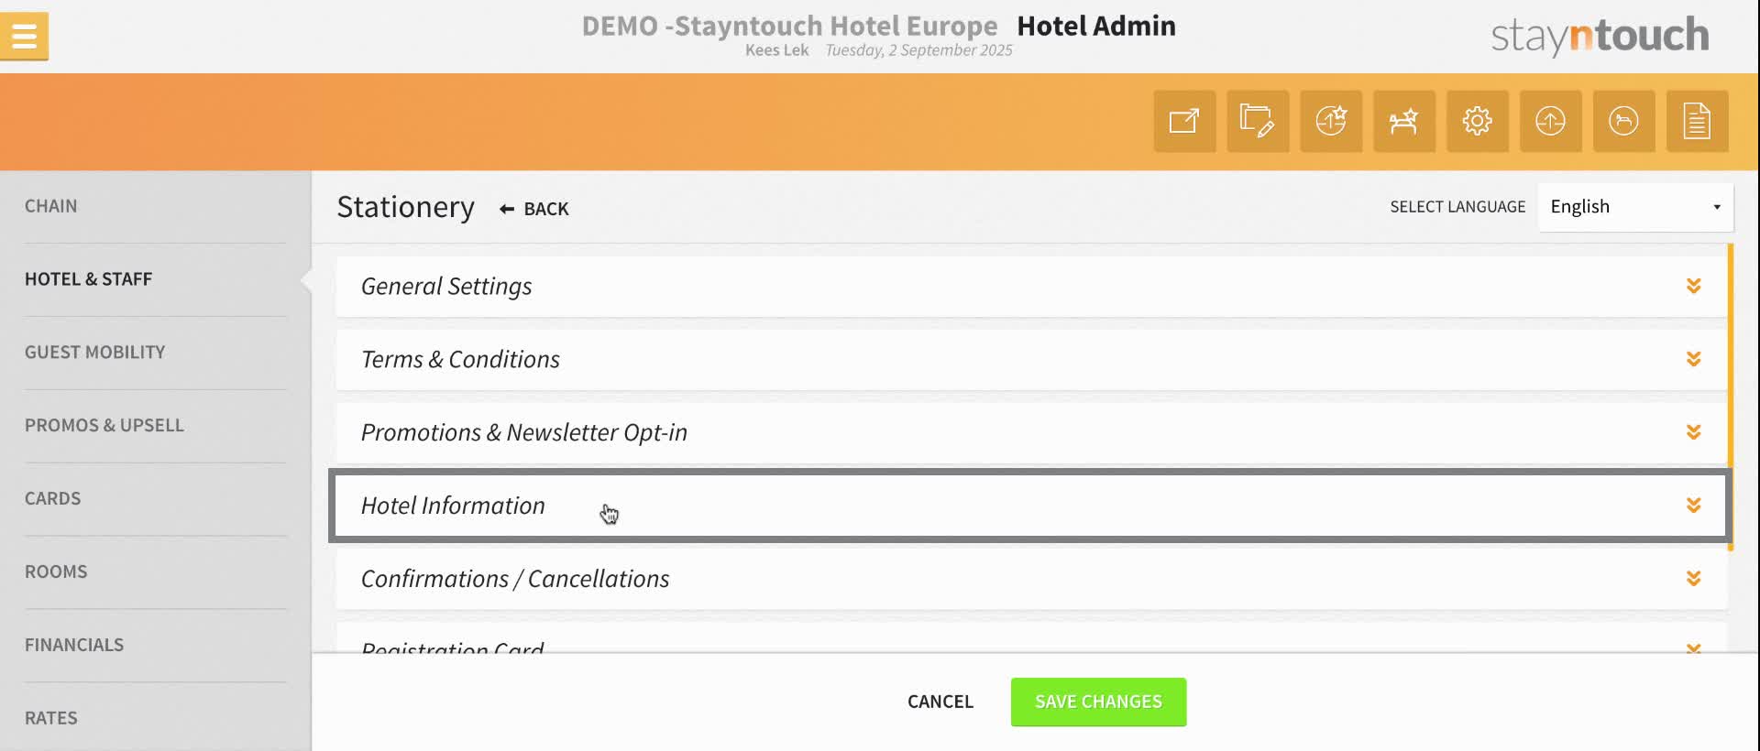Expand Terms & Conditions chevron

point(1693,359)
